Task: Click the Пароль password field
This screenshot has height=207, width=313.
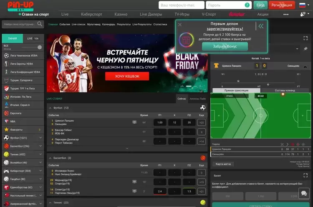Action: click(228, 5)
